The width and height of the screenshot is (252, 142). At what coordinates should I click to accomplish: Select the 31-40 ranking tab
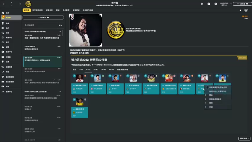click(x=104, y=69)
